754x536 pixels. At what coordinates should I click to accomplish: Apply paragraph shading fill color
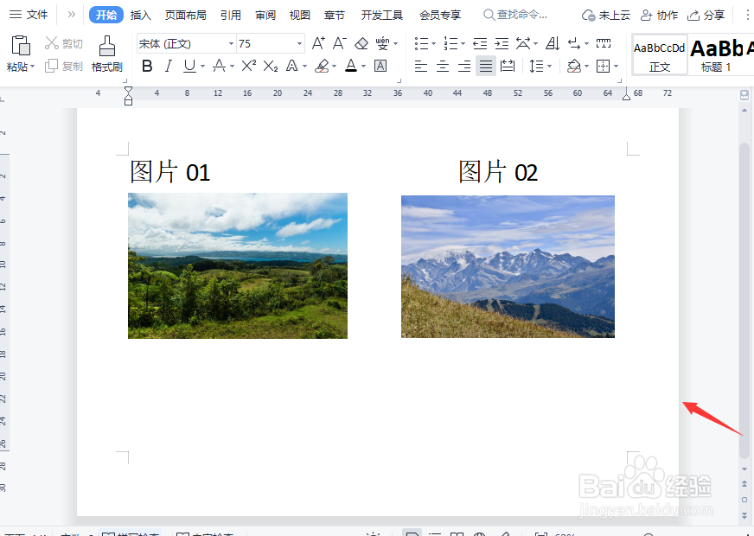573,66
